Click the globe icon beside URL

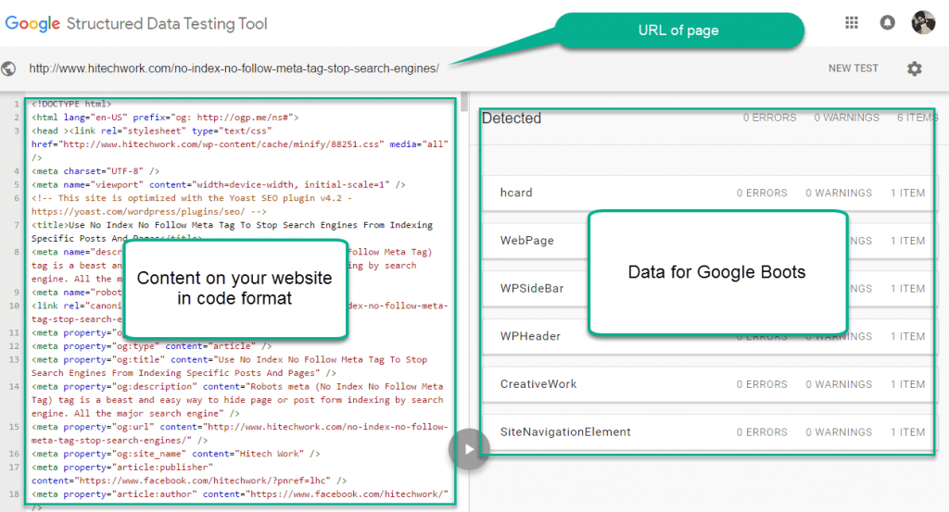pyautogui.click(x=8, y=69)
